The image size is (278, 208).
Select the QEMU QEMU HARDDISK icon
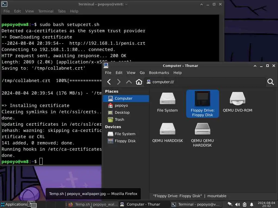(x=203, y=135)
